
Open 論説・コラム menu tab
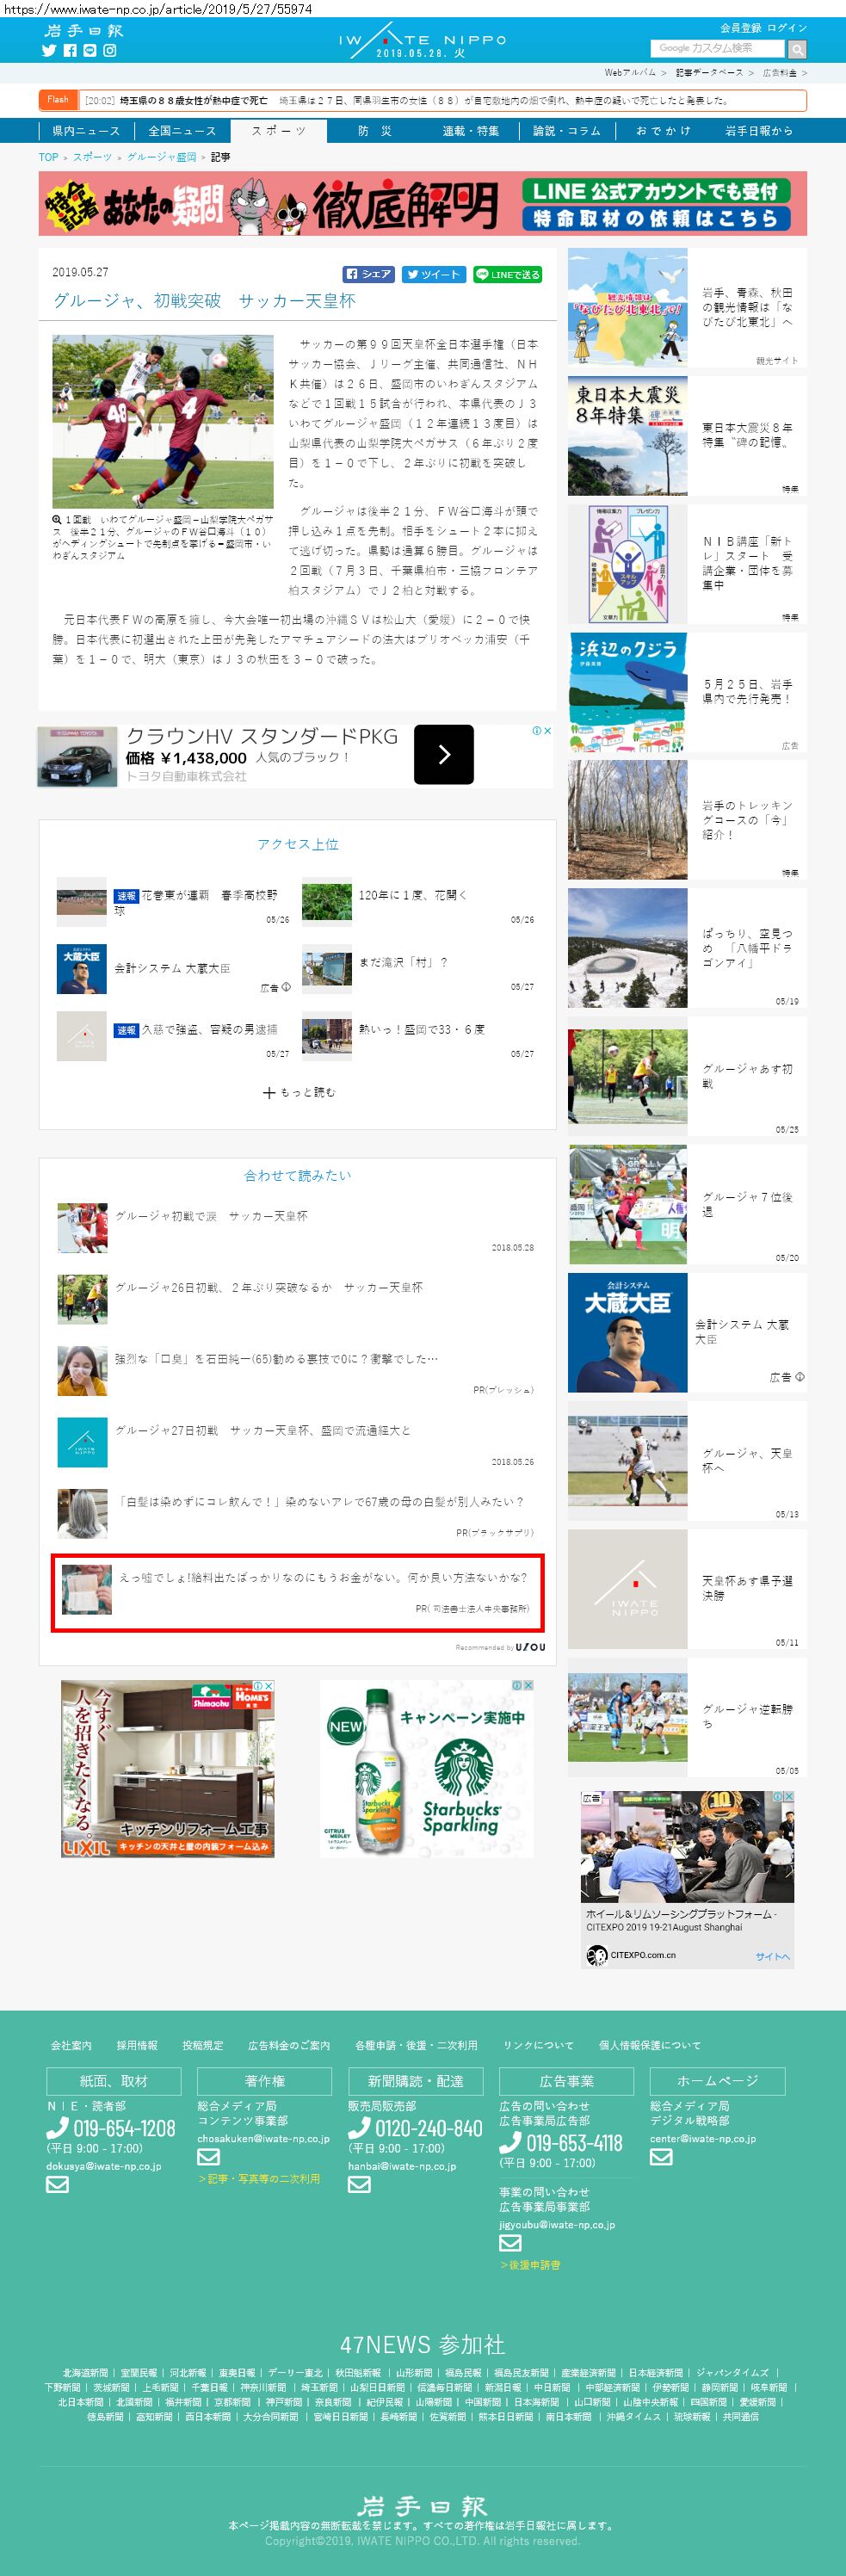pos(566,131)
